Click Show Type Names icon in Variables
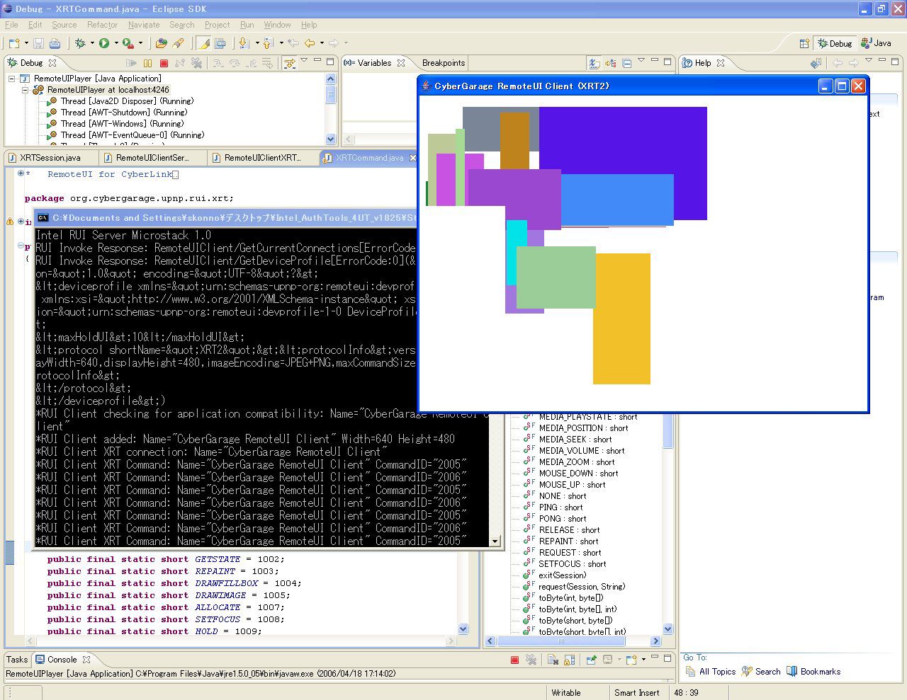This screenshot has height=700, width=907. point(595,63)
